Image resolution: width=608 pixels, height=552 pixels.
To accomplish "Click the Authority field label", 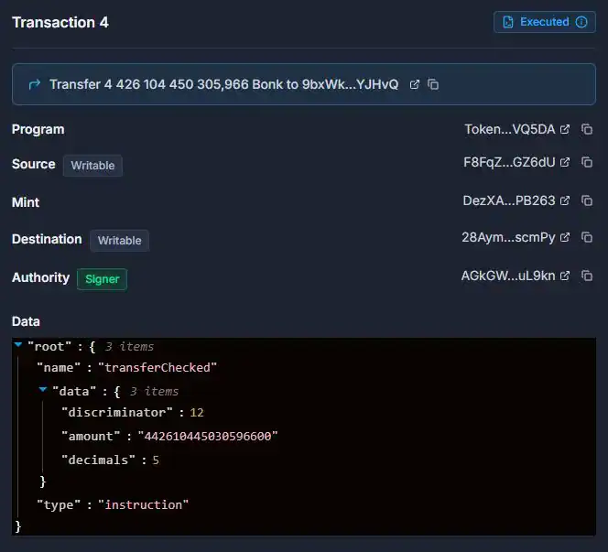I will point(40,277).
